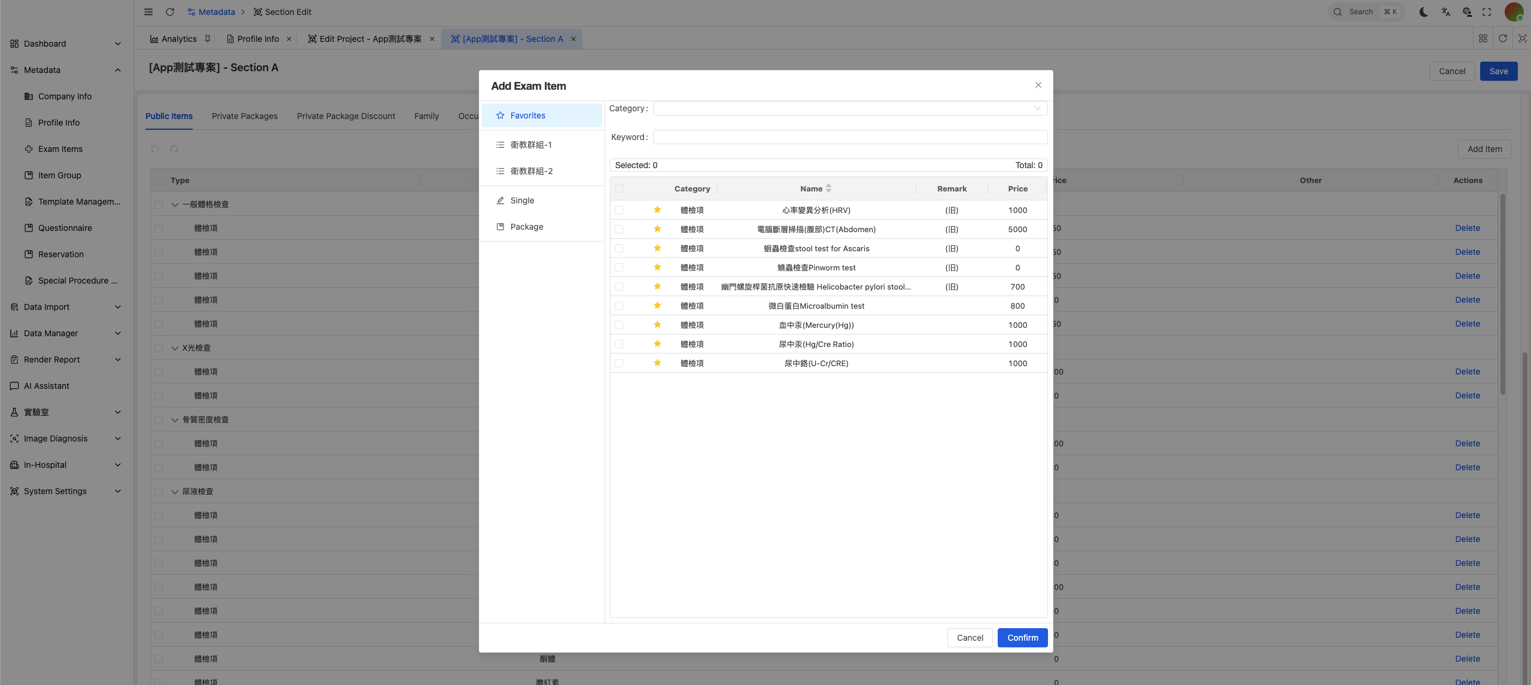Click the tab maximize icon at far right
The image size is (1531, 685).
coord(1523,38)
